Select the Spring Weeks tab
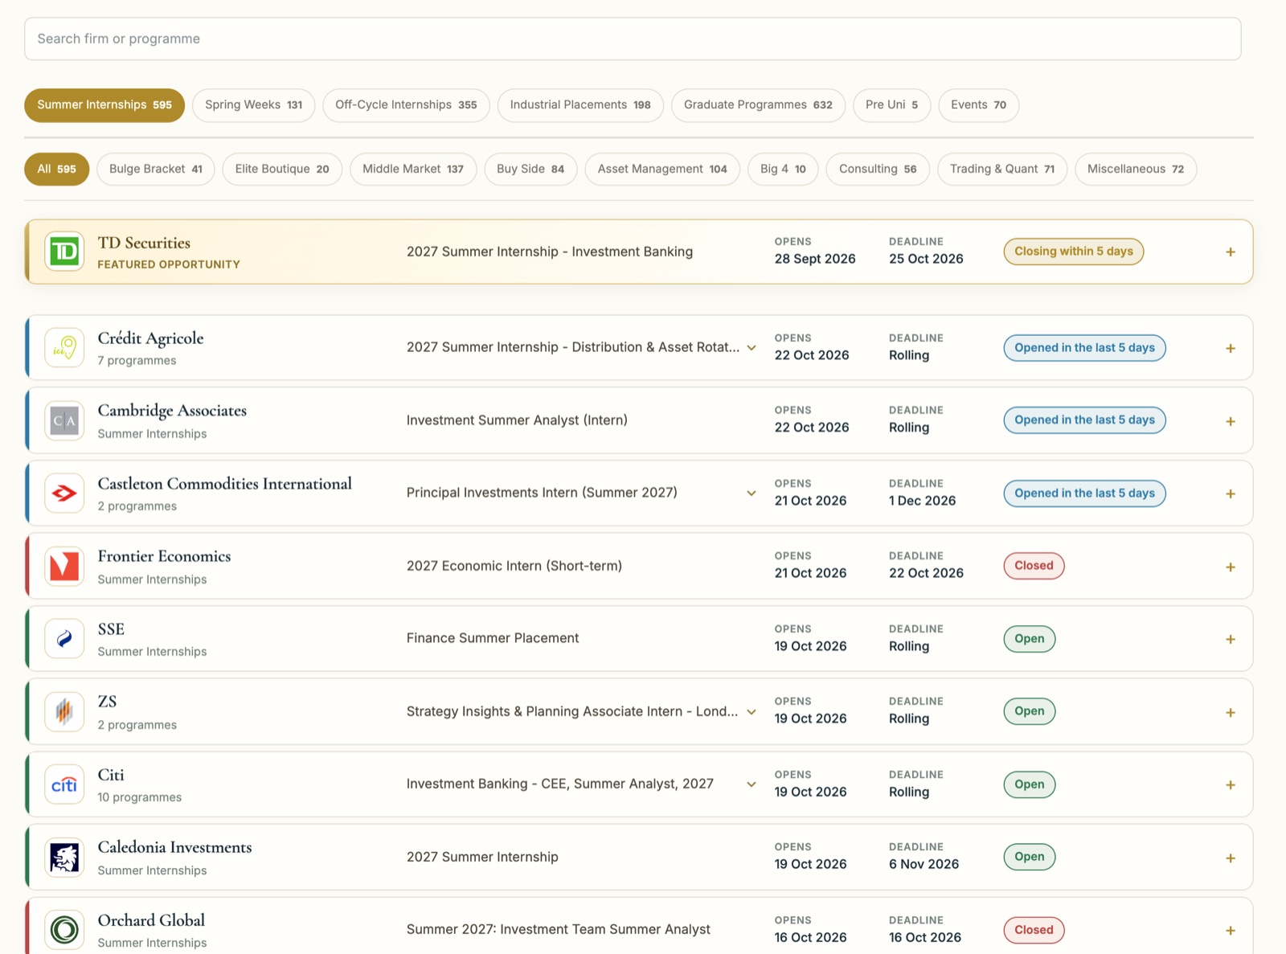The image size is (1286, 954). click(x=253, y=105)
